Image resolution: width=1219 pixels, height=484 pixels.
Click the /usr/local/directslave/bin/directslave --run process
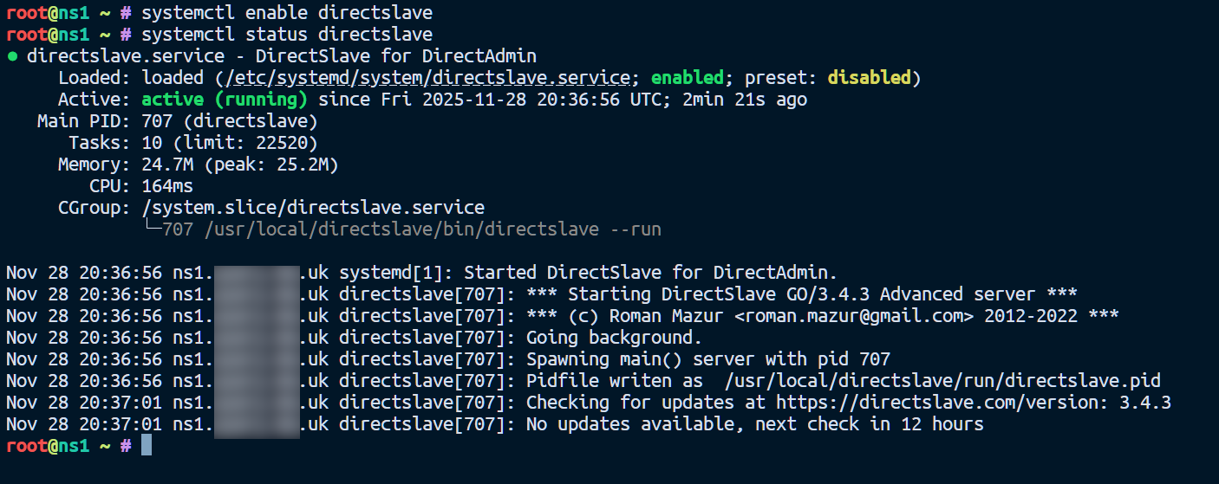click(x=412, y=229)
